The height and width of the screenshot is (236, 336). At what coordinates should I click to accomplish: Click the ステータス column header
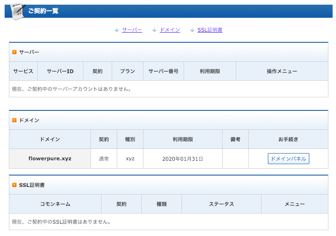coord(222,204)
